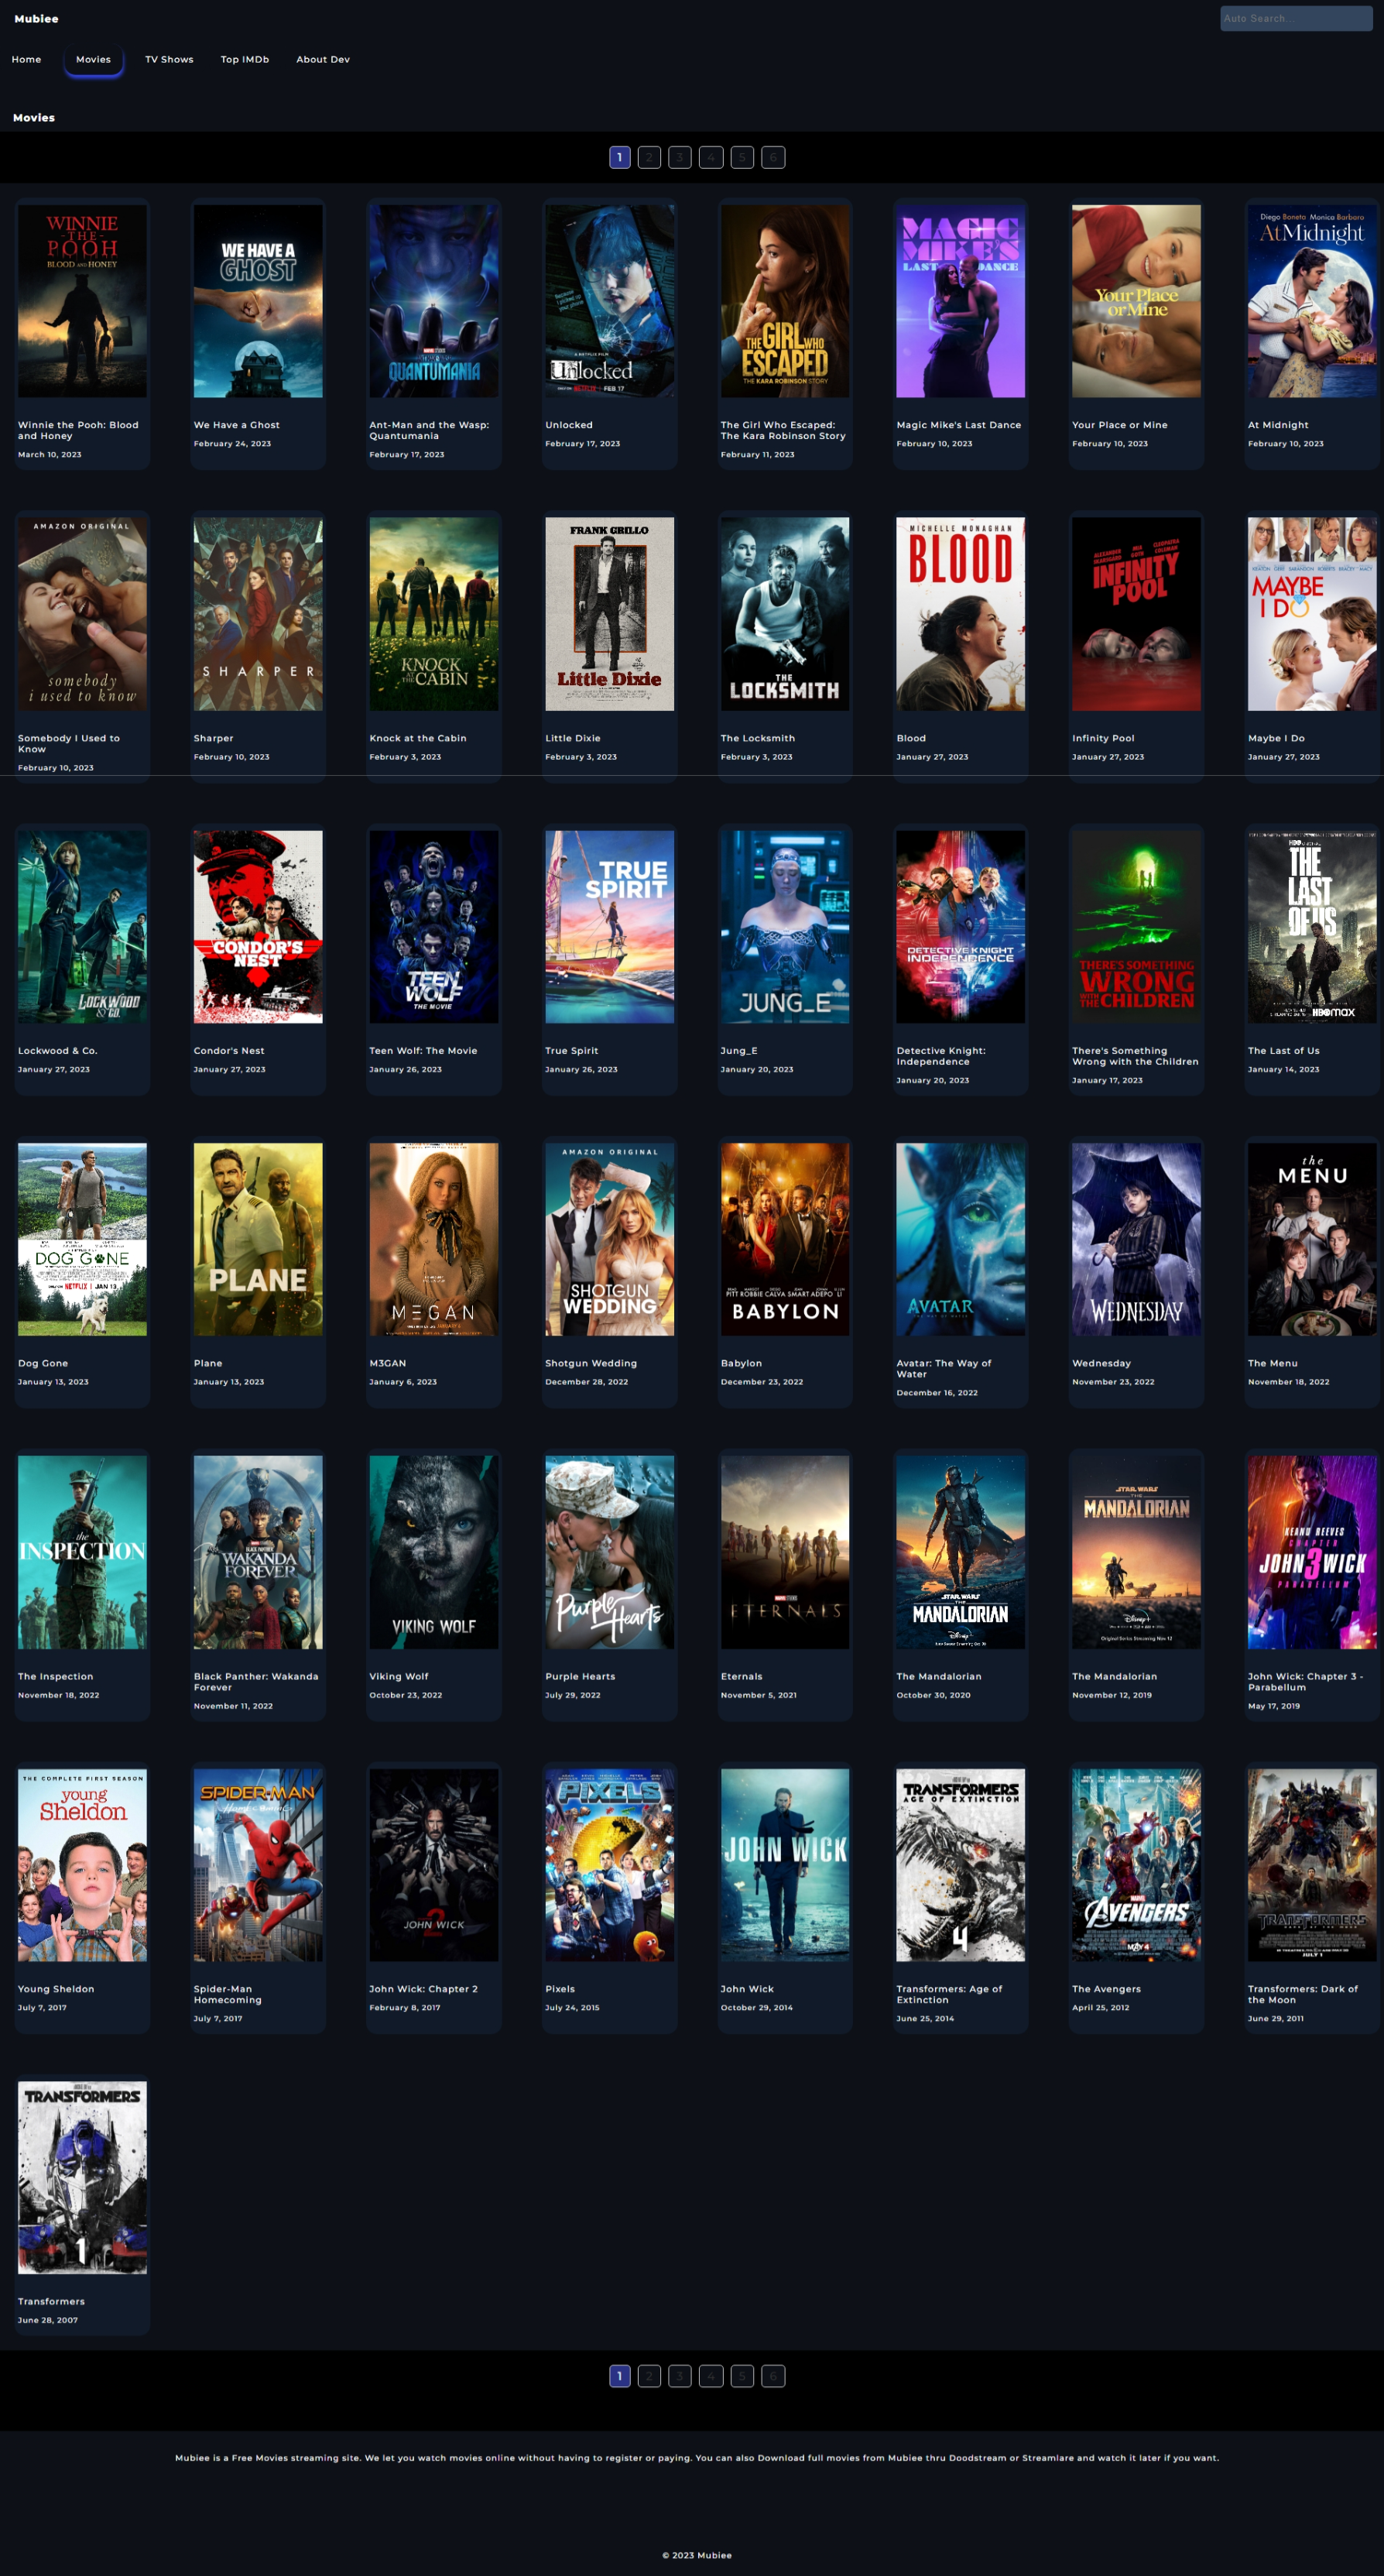This screenshot has width=1384, height=2576.
Task: Click the Condor's Nest title
Action: (229, 1051)
